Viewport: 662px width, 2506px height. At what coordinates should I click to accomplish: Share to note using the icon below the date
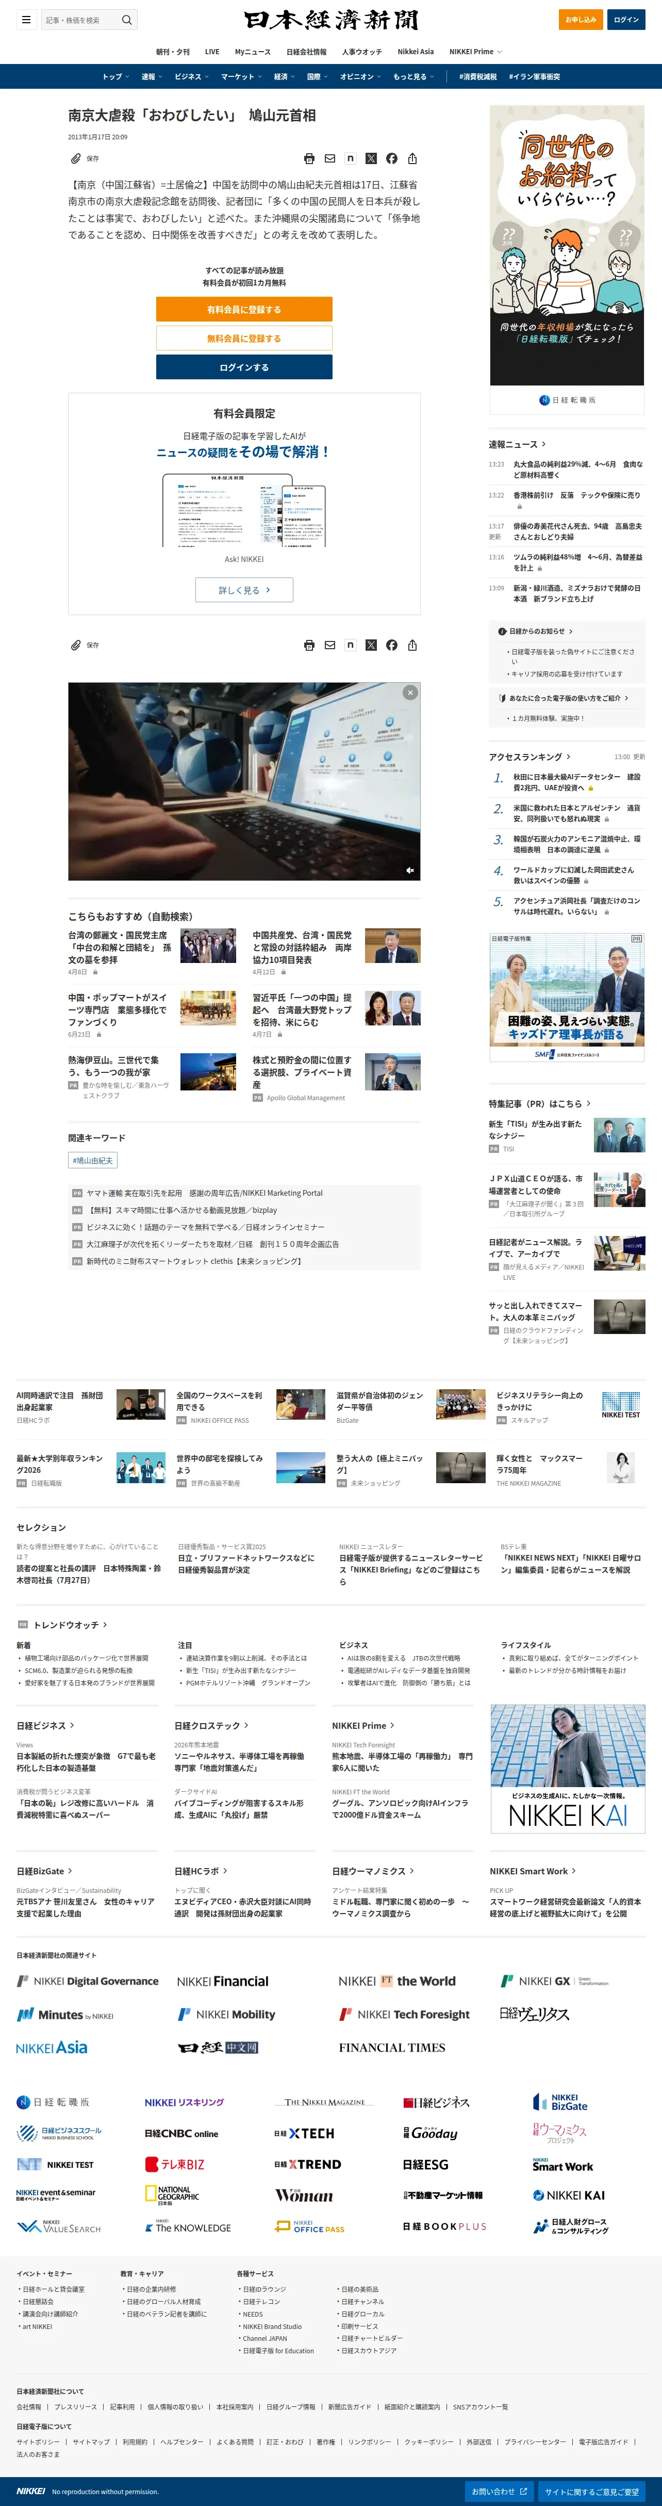coord(350,158)
